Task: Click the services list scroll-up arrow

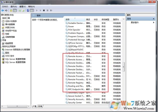Action: click(123, 19)
